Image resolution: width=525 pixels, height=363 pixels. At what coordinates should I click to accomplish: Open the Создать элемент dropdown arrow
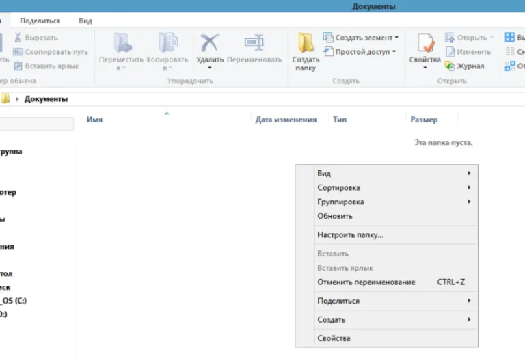(396, 37)
